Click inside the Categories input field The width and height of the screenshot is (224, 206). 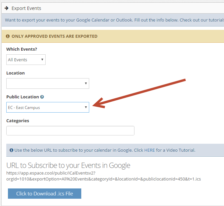click(70, 130)
